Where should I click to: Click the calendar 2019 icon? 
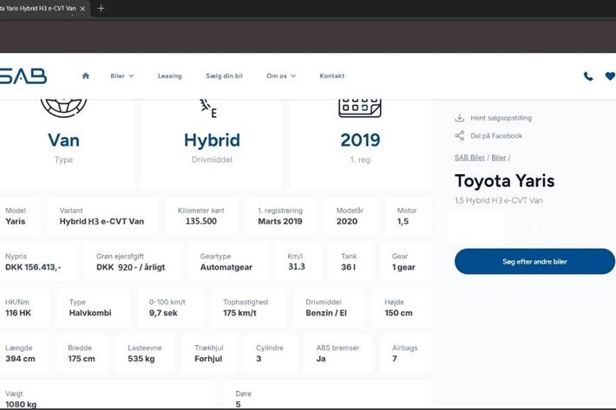(x=360, y=107)
